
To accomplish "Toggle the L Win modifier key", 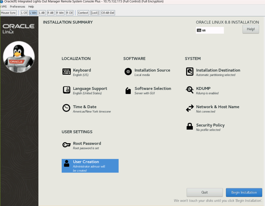I will [33, 13].
